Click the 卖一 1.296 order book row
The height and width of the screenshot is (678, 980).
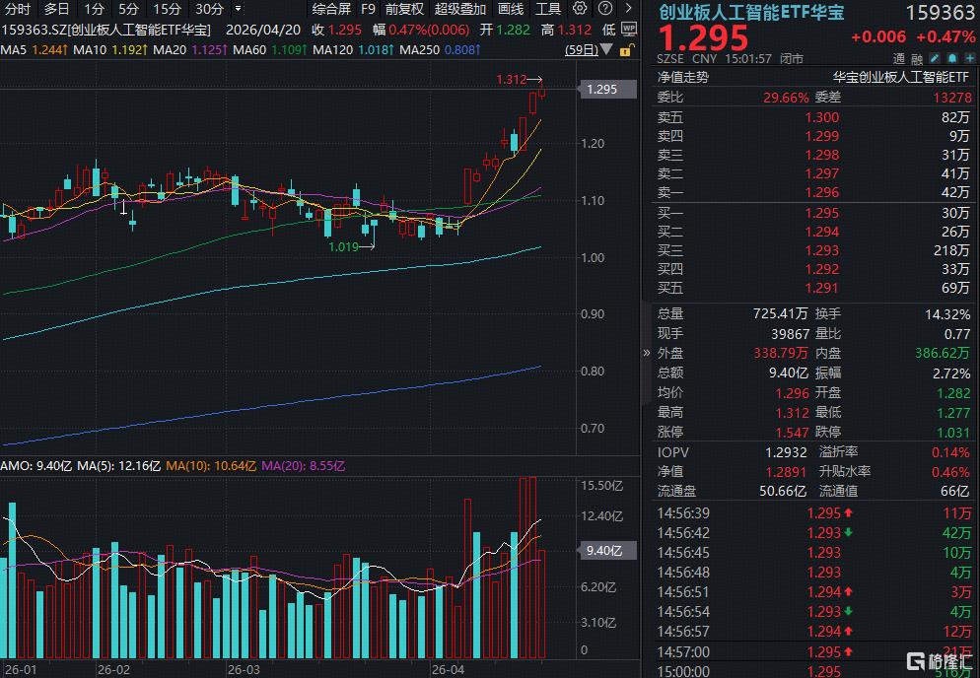pos(813,192)
